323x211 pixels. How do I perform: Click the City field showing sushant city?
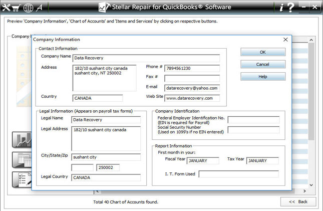(106, 157)
